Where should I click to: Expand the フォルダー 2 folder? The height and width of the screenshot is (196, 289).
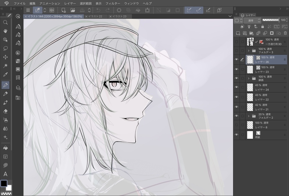click(249, 116)
